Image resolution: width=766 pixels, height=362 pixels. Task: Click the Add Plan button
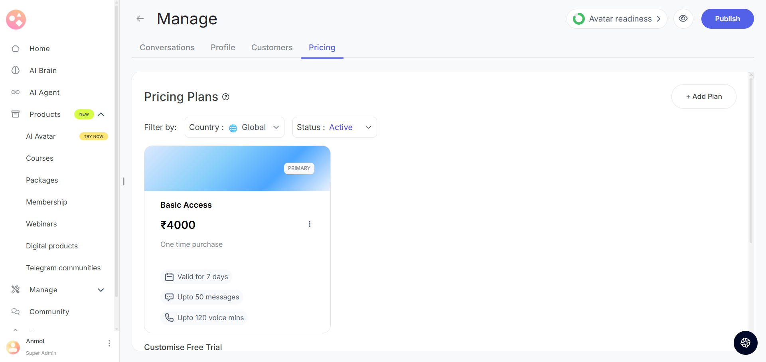704,96
